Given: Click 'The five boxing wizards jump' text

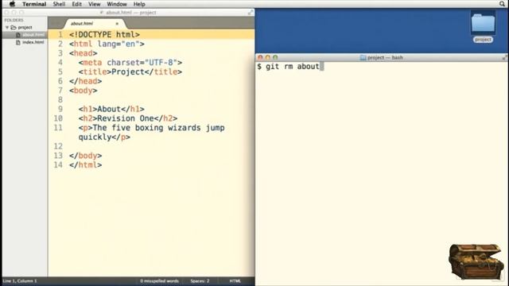Looking at the screenshot, I should click(x=158, y=128).
